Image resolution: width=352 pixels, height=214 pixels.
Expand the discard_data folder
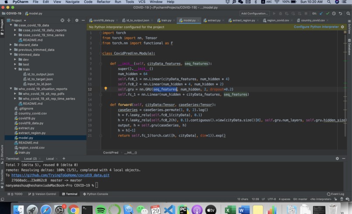point(11,45)
